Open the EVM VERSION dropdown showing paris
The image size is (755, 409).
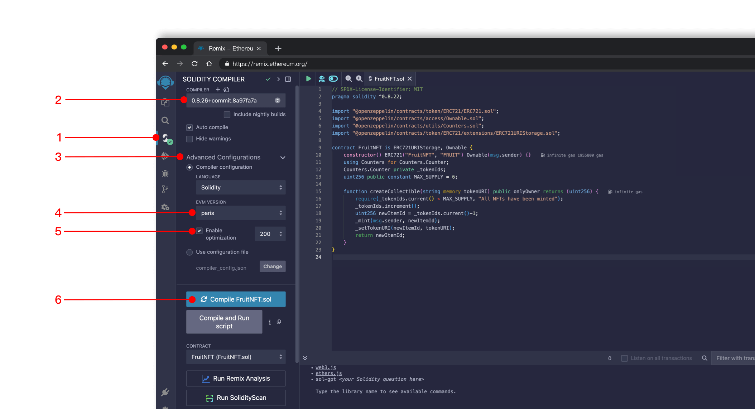click(x=240, y=213)
